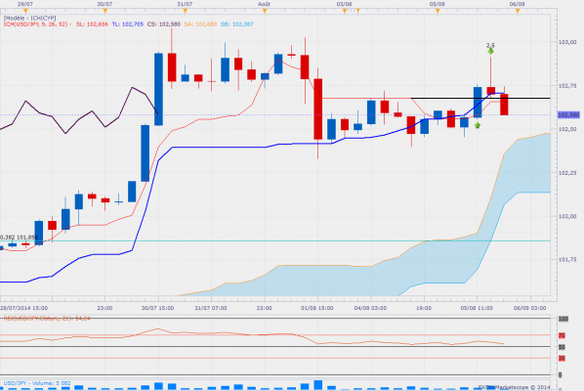The width and height of the screenshot is (584, 391).
Task: Click the black horizontal resistance line
Action: pyautogui.click(x=480, y=98)
